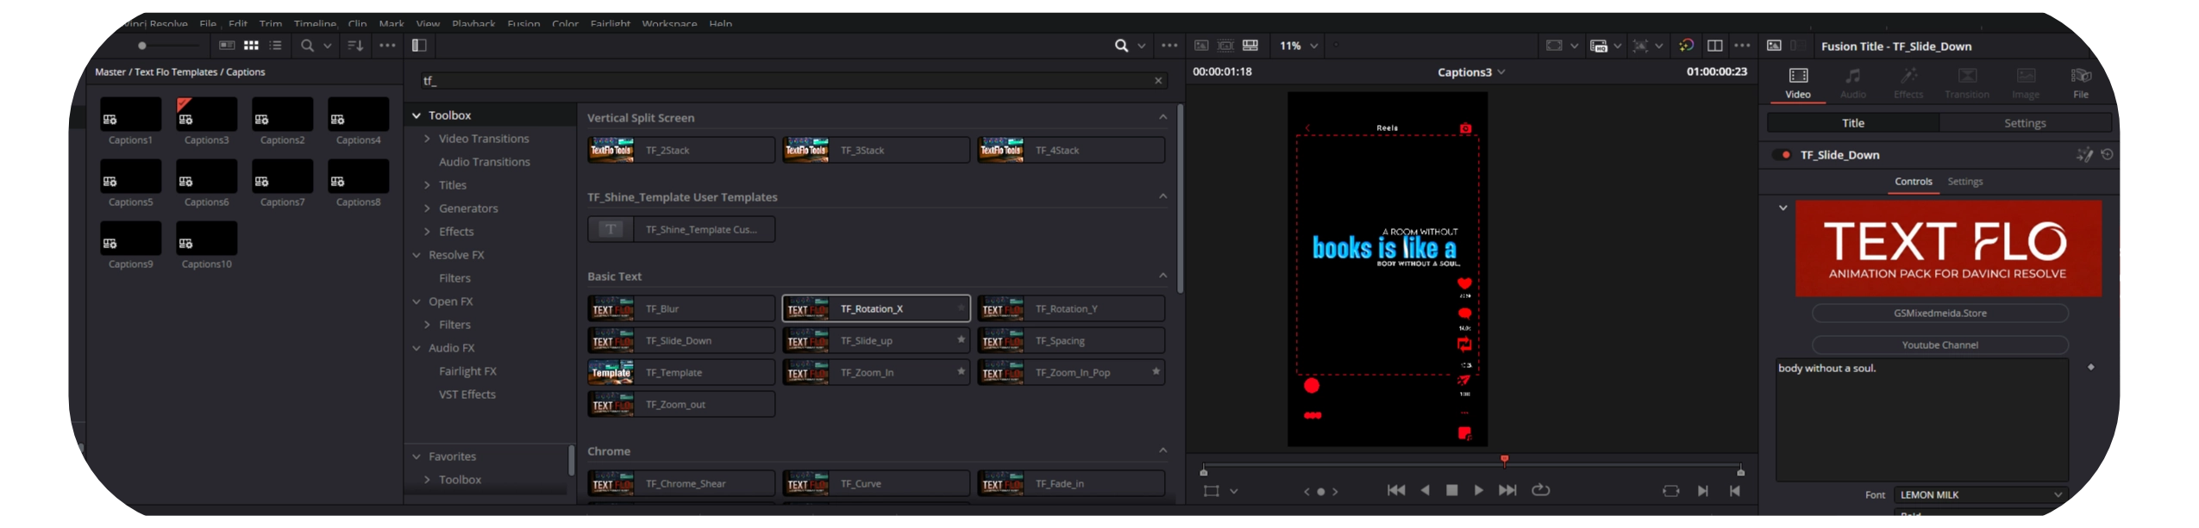Open the media pool sort order icon
Viewport: 2199px width, 528px height.
tap(355, 46)
